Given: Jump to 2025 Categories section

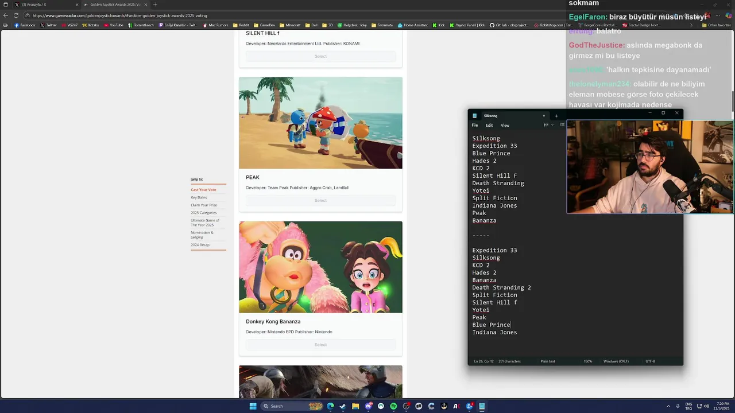Looking at the screenshot, I should click(x=204, y=213).
